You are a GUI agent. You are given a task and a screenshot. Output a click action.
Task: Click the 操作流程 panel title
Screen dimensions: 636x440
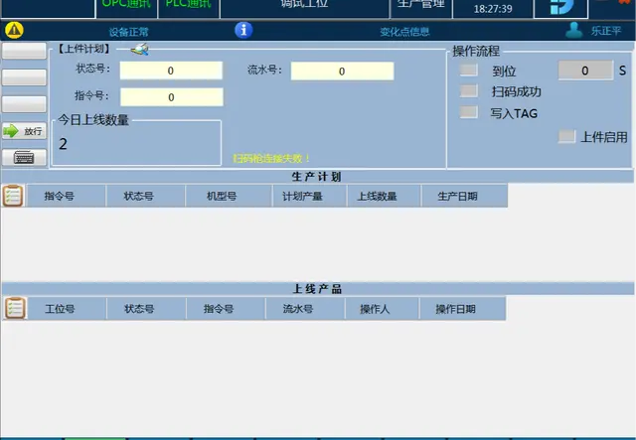click(x=476, y=51)
